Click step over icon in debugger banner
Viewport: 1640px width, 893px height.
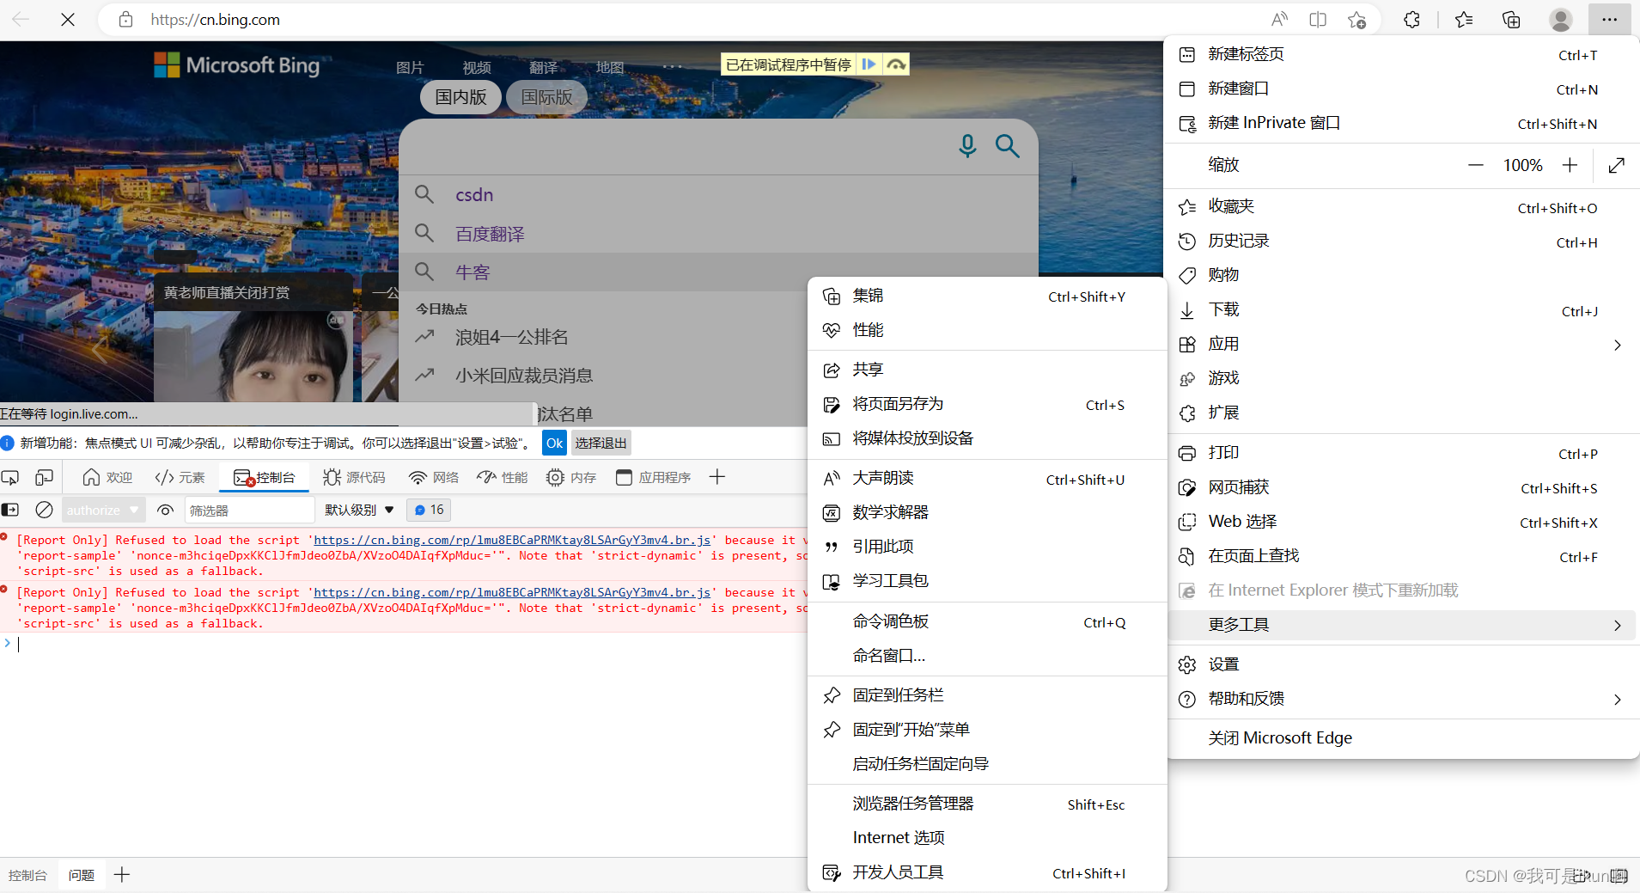coord(896,64)
